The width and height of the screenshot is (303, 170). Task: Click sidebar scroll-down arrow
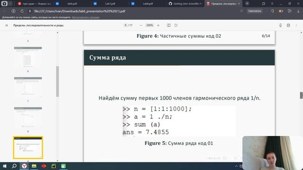point(57,161)
